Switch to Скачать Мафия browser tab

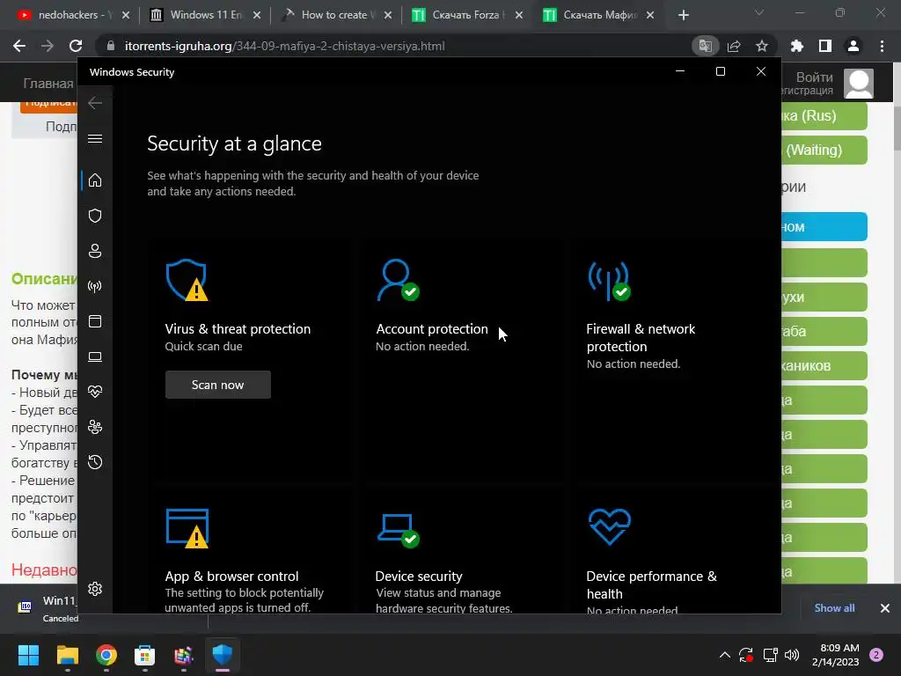597,15
